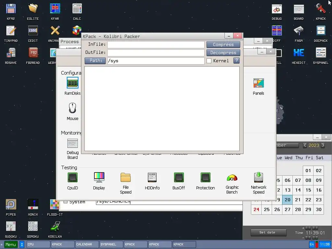Select day 30 in the calendar
The height and width of the screenshot is (249, 332).
point(318,210)
